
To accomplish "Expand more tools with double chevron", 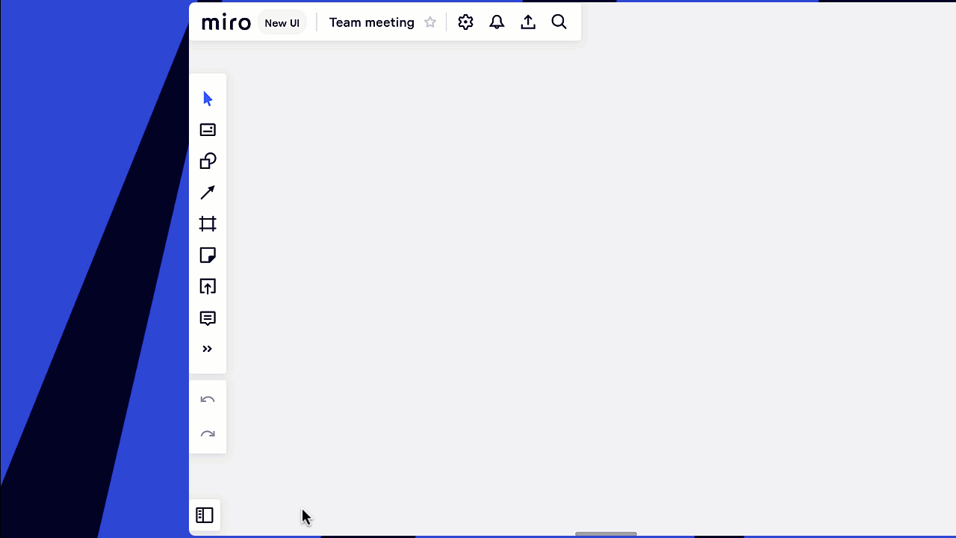I will pyautogui.click(x=208, y=349).
